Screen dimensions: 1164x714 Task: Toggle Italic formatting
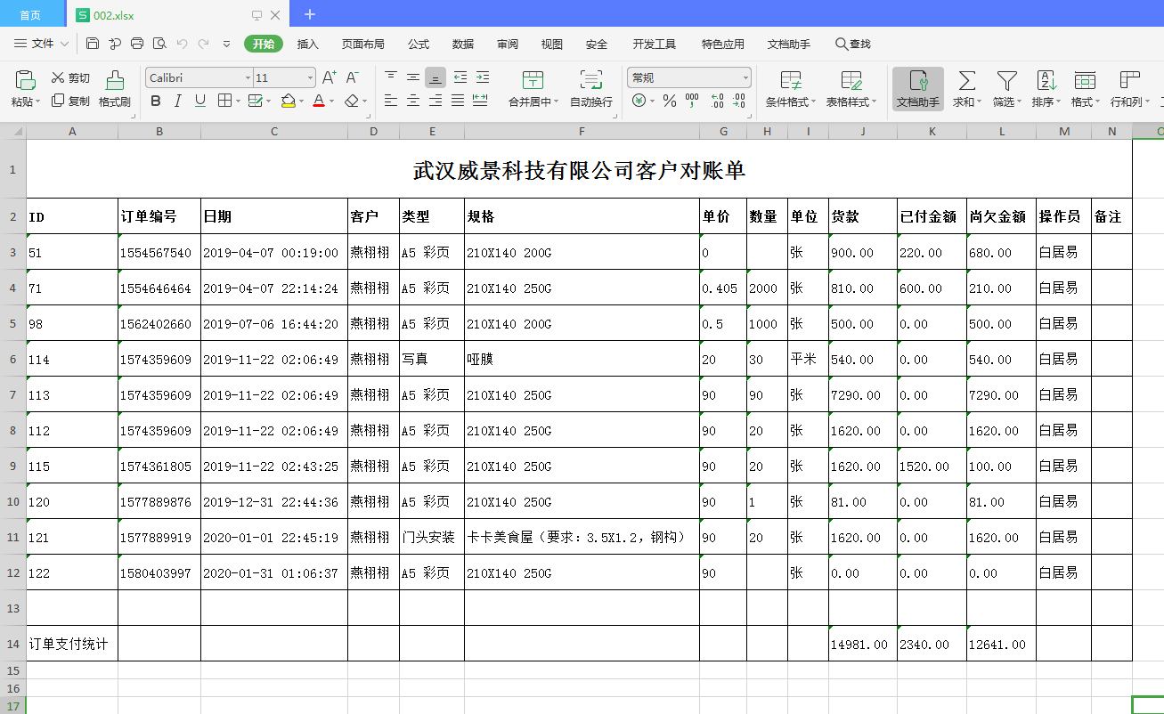click(178, 101)
